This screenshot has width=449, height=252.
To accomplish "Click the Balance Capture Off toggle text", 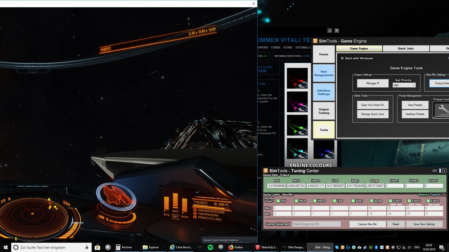I will pos(432,195).
